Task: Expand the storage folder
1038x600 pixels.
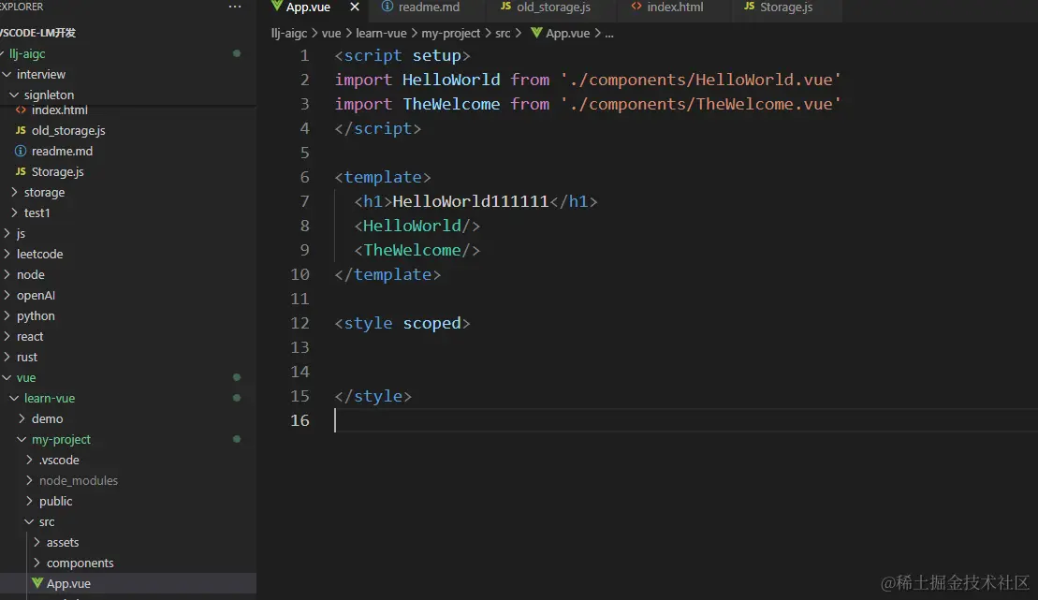Action: [x=44, y=193]
